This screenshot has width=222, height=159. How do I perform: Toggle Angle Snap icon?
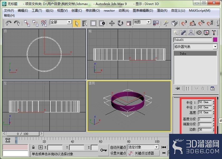point(193,23)
